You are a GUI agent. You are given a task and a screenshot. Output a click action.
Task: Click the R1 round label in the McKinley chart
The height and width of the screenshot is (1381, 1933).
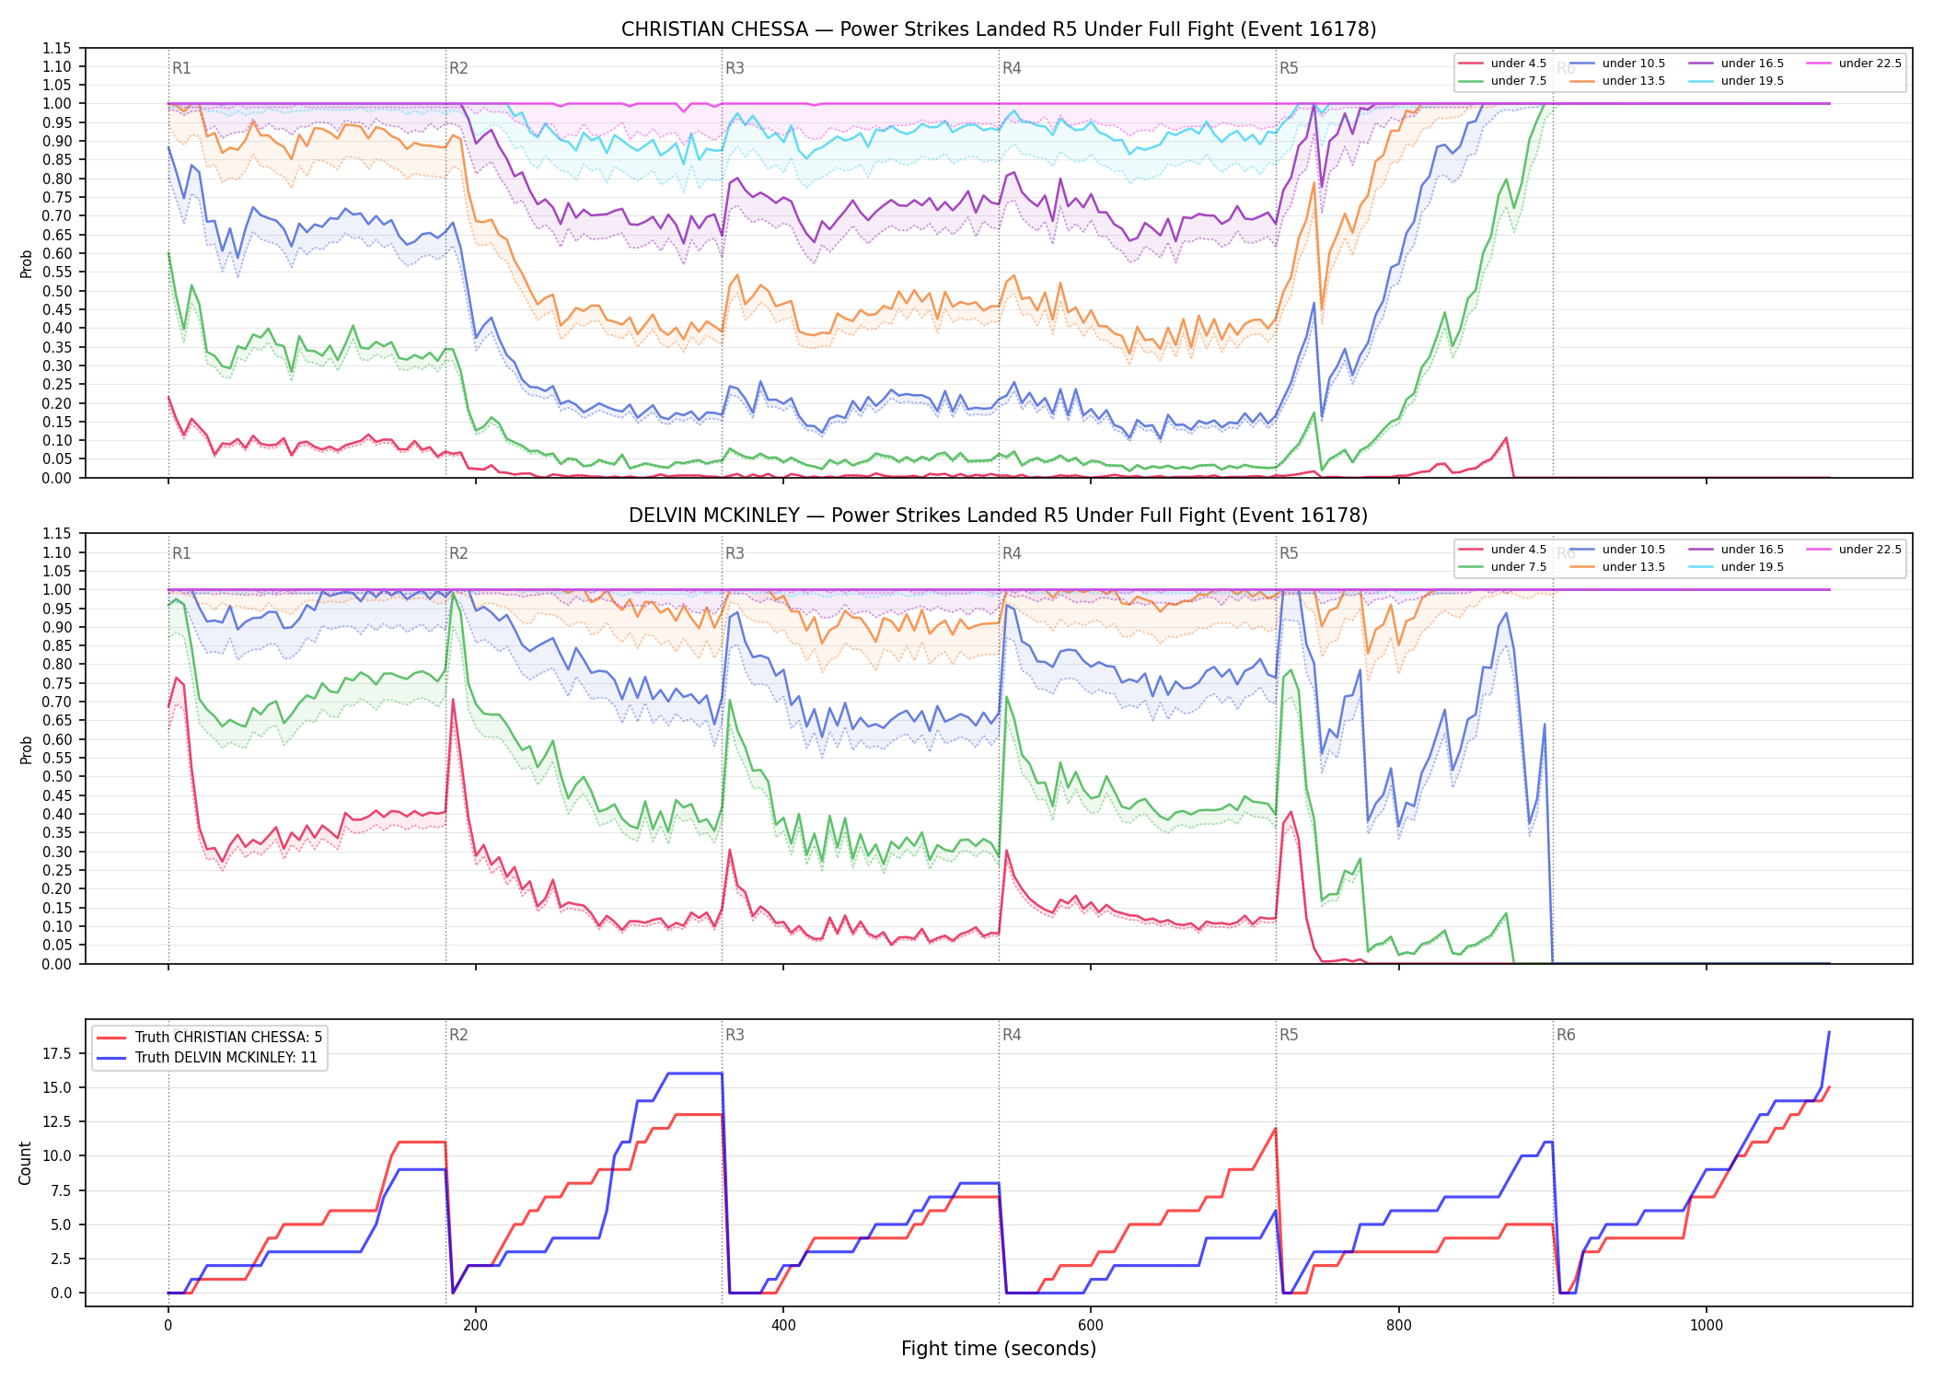(181, 553)
